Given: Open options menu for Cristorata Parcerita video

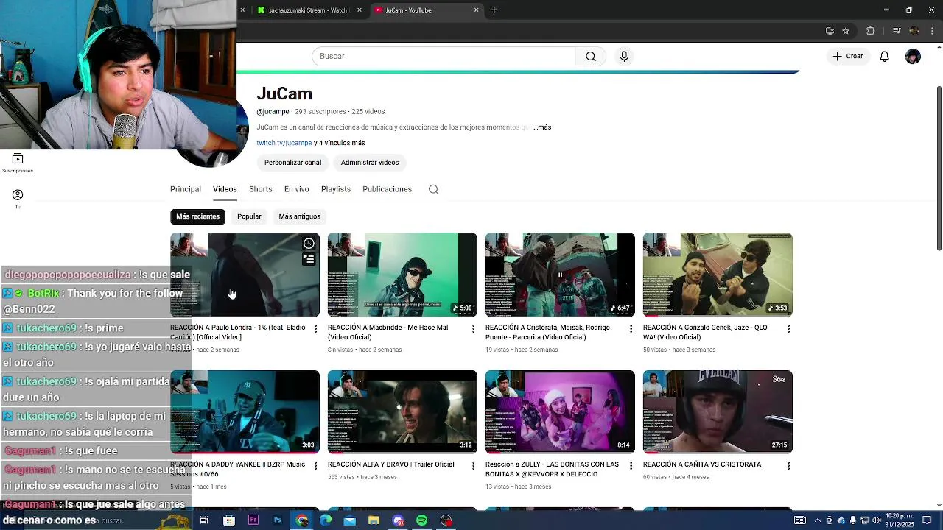Looking at the screenshot, I should (631, 329).
